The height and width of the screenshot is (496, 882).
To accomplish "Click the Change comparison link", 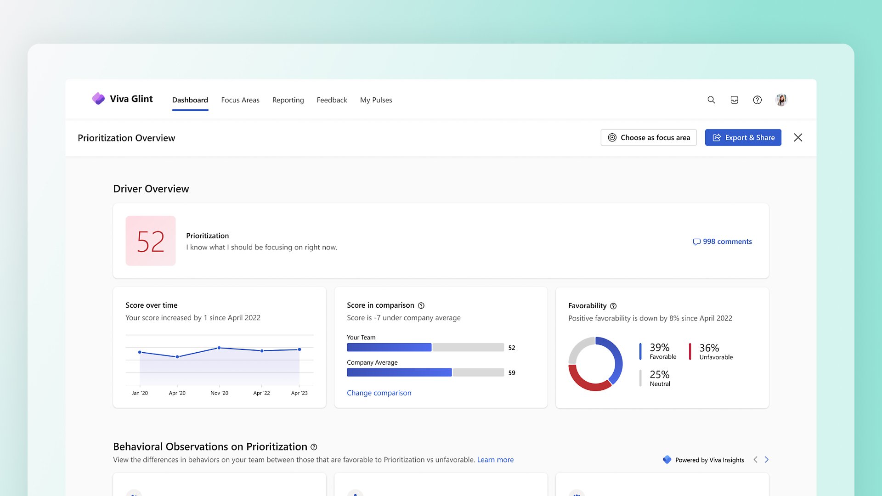I will [x=379, y=393].
